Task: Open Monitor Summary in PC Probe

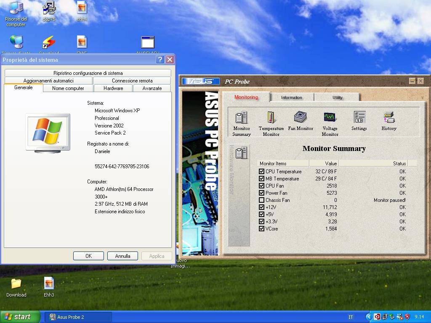Action: [241, 124]
